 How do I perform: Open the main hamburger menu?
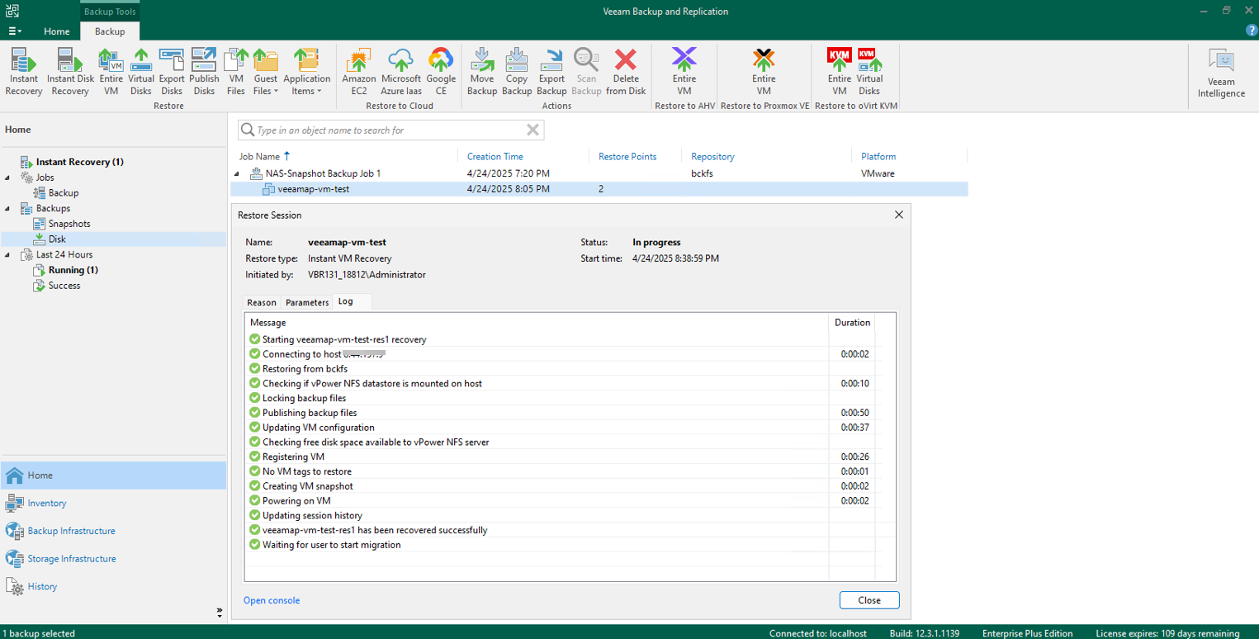click(16, 31)
